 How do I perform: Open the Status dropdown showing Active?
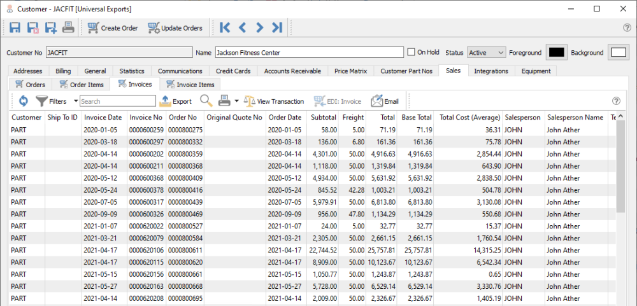pos(487,52)
